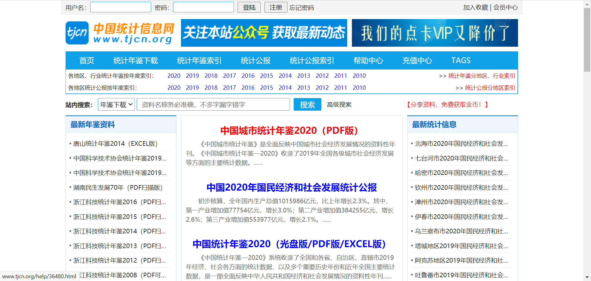591x281 pixels.
Task: Focus the 密码 password input field
Action: pyautogui.click(x=203, y=7)
